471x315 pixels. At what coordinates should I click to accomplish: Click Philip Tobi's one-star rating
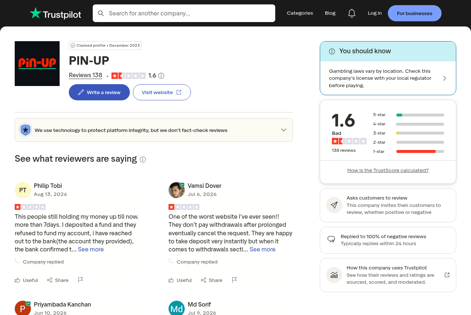30,207
